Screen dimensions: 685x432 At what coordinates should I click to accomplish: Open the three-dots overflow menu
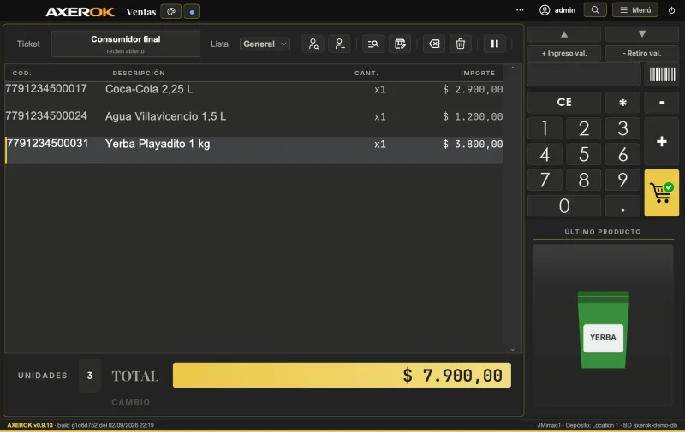pos(520,10)
